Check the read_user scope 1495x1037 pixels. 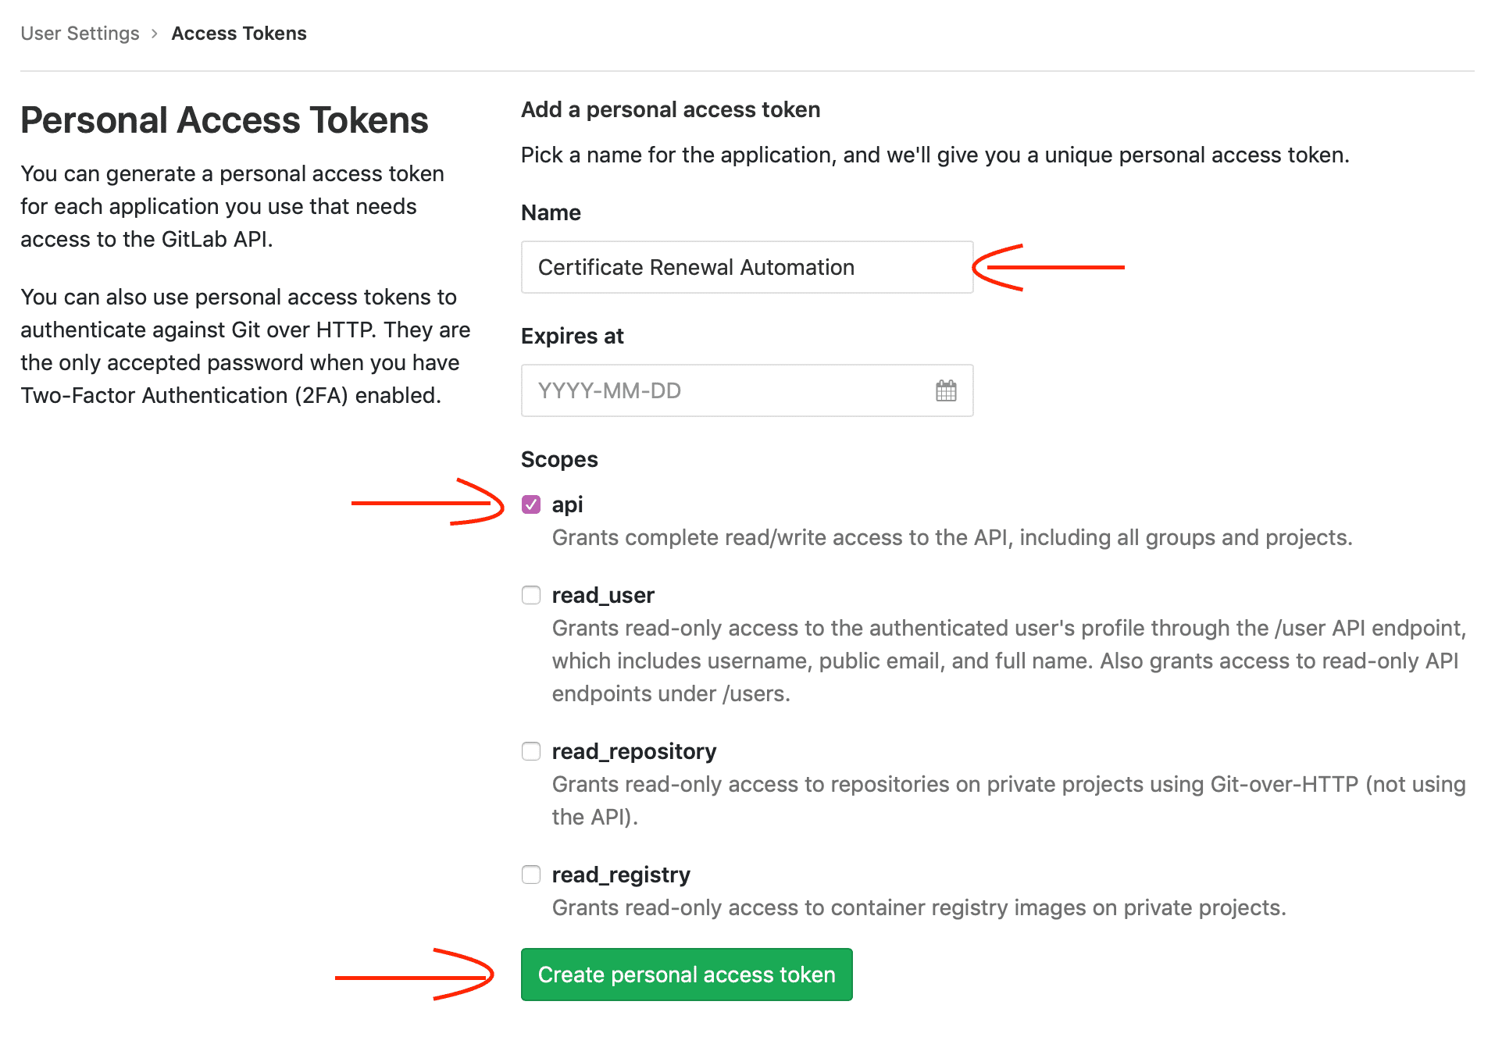tap(531, 595)
